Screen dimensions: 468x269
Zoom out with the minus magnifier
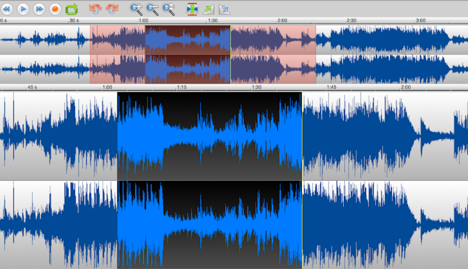pos(152,9)
